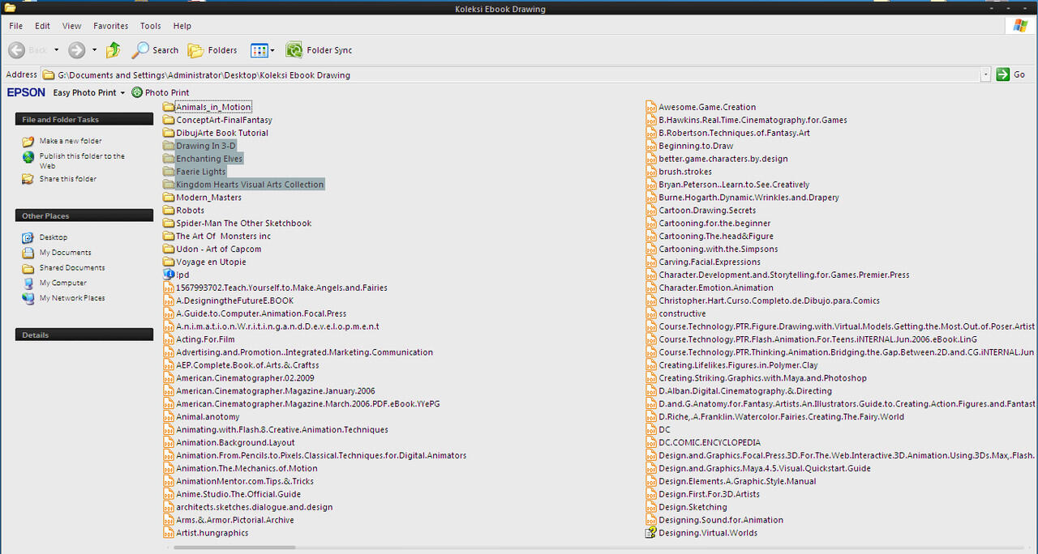This screenshot has width=1038, height=554.
Task: Open Forward button history dropdown
Action: (94, 50)
